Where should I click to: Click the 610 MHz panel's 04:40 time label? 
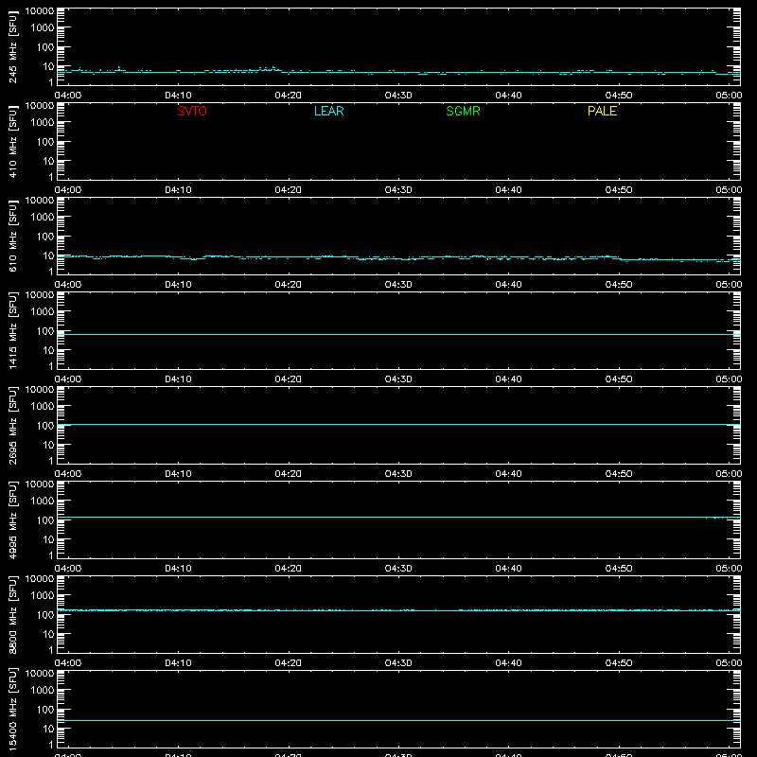click(x=508, y=285)
